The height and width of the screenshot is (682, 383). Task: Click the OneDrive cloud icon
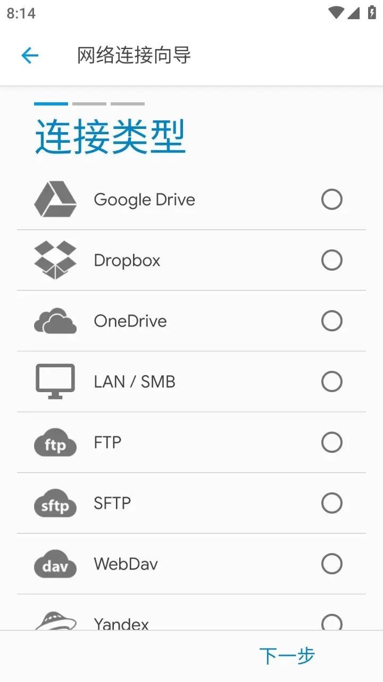(55, 321)
